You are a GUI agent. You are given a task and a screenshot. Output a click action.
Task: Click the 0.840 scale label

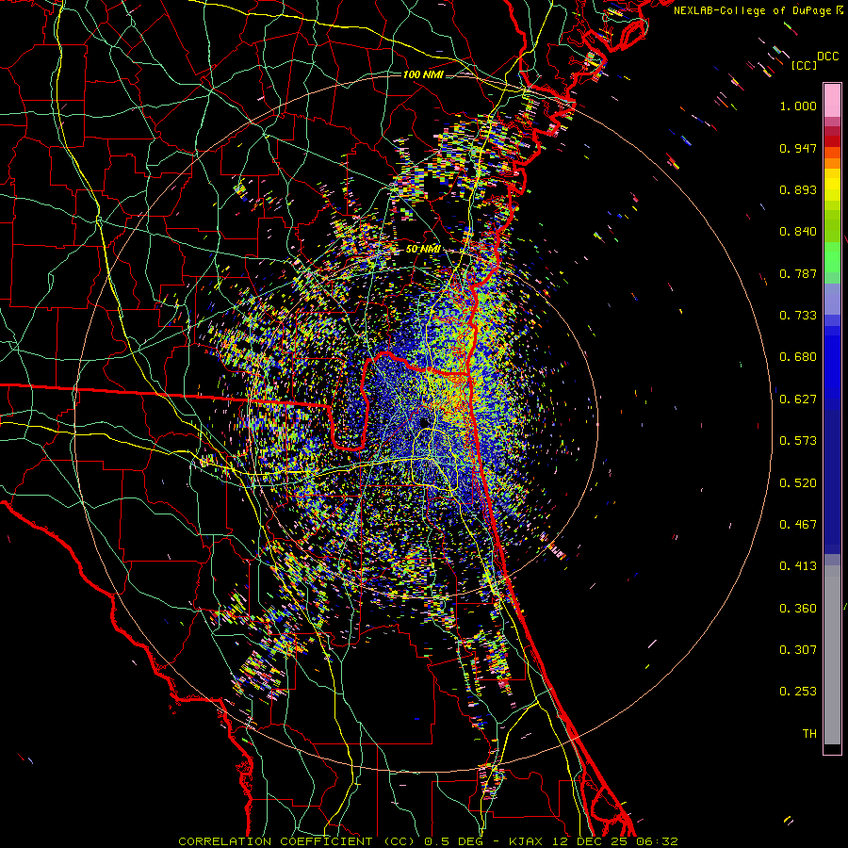[x=798, y=232]
